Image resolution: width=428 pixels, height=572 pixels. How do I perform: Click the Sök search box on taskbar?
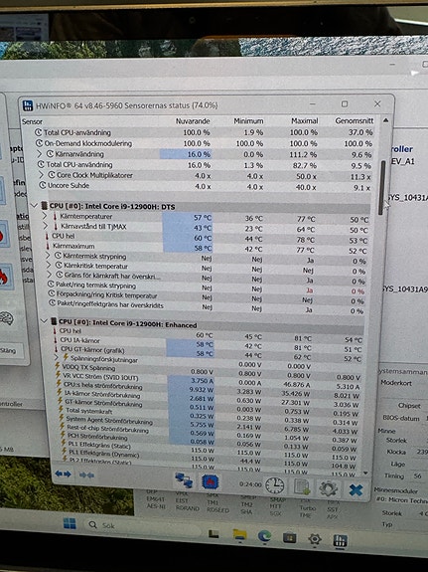pyautogui.click(x=142, y=525)
